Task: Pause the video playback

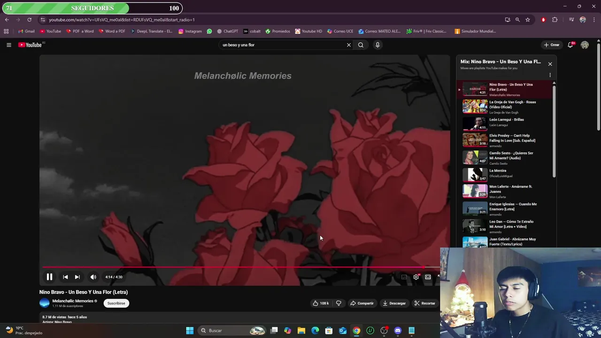Action: [49, 277]
